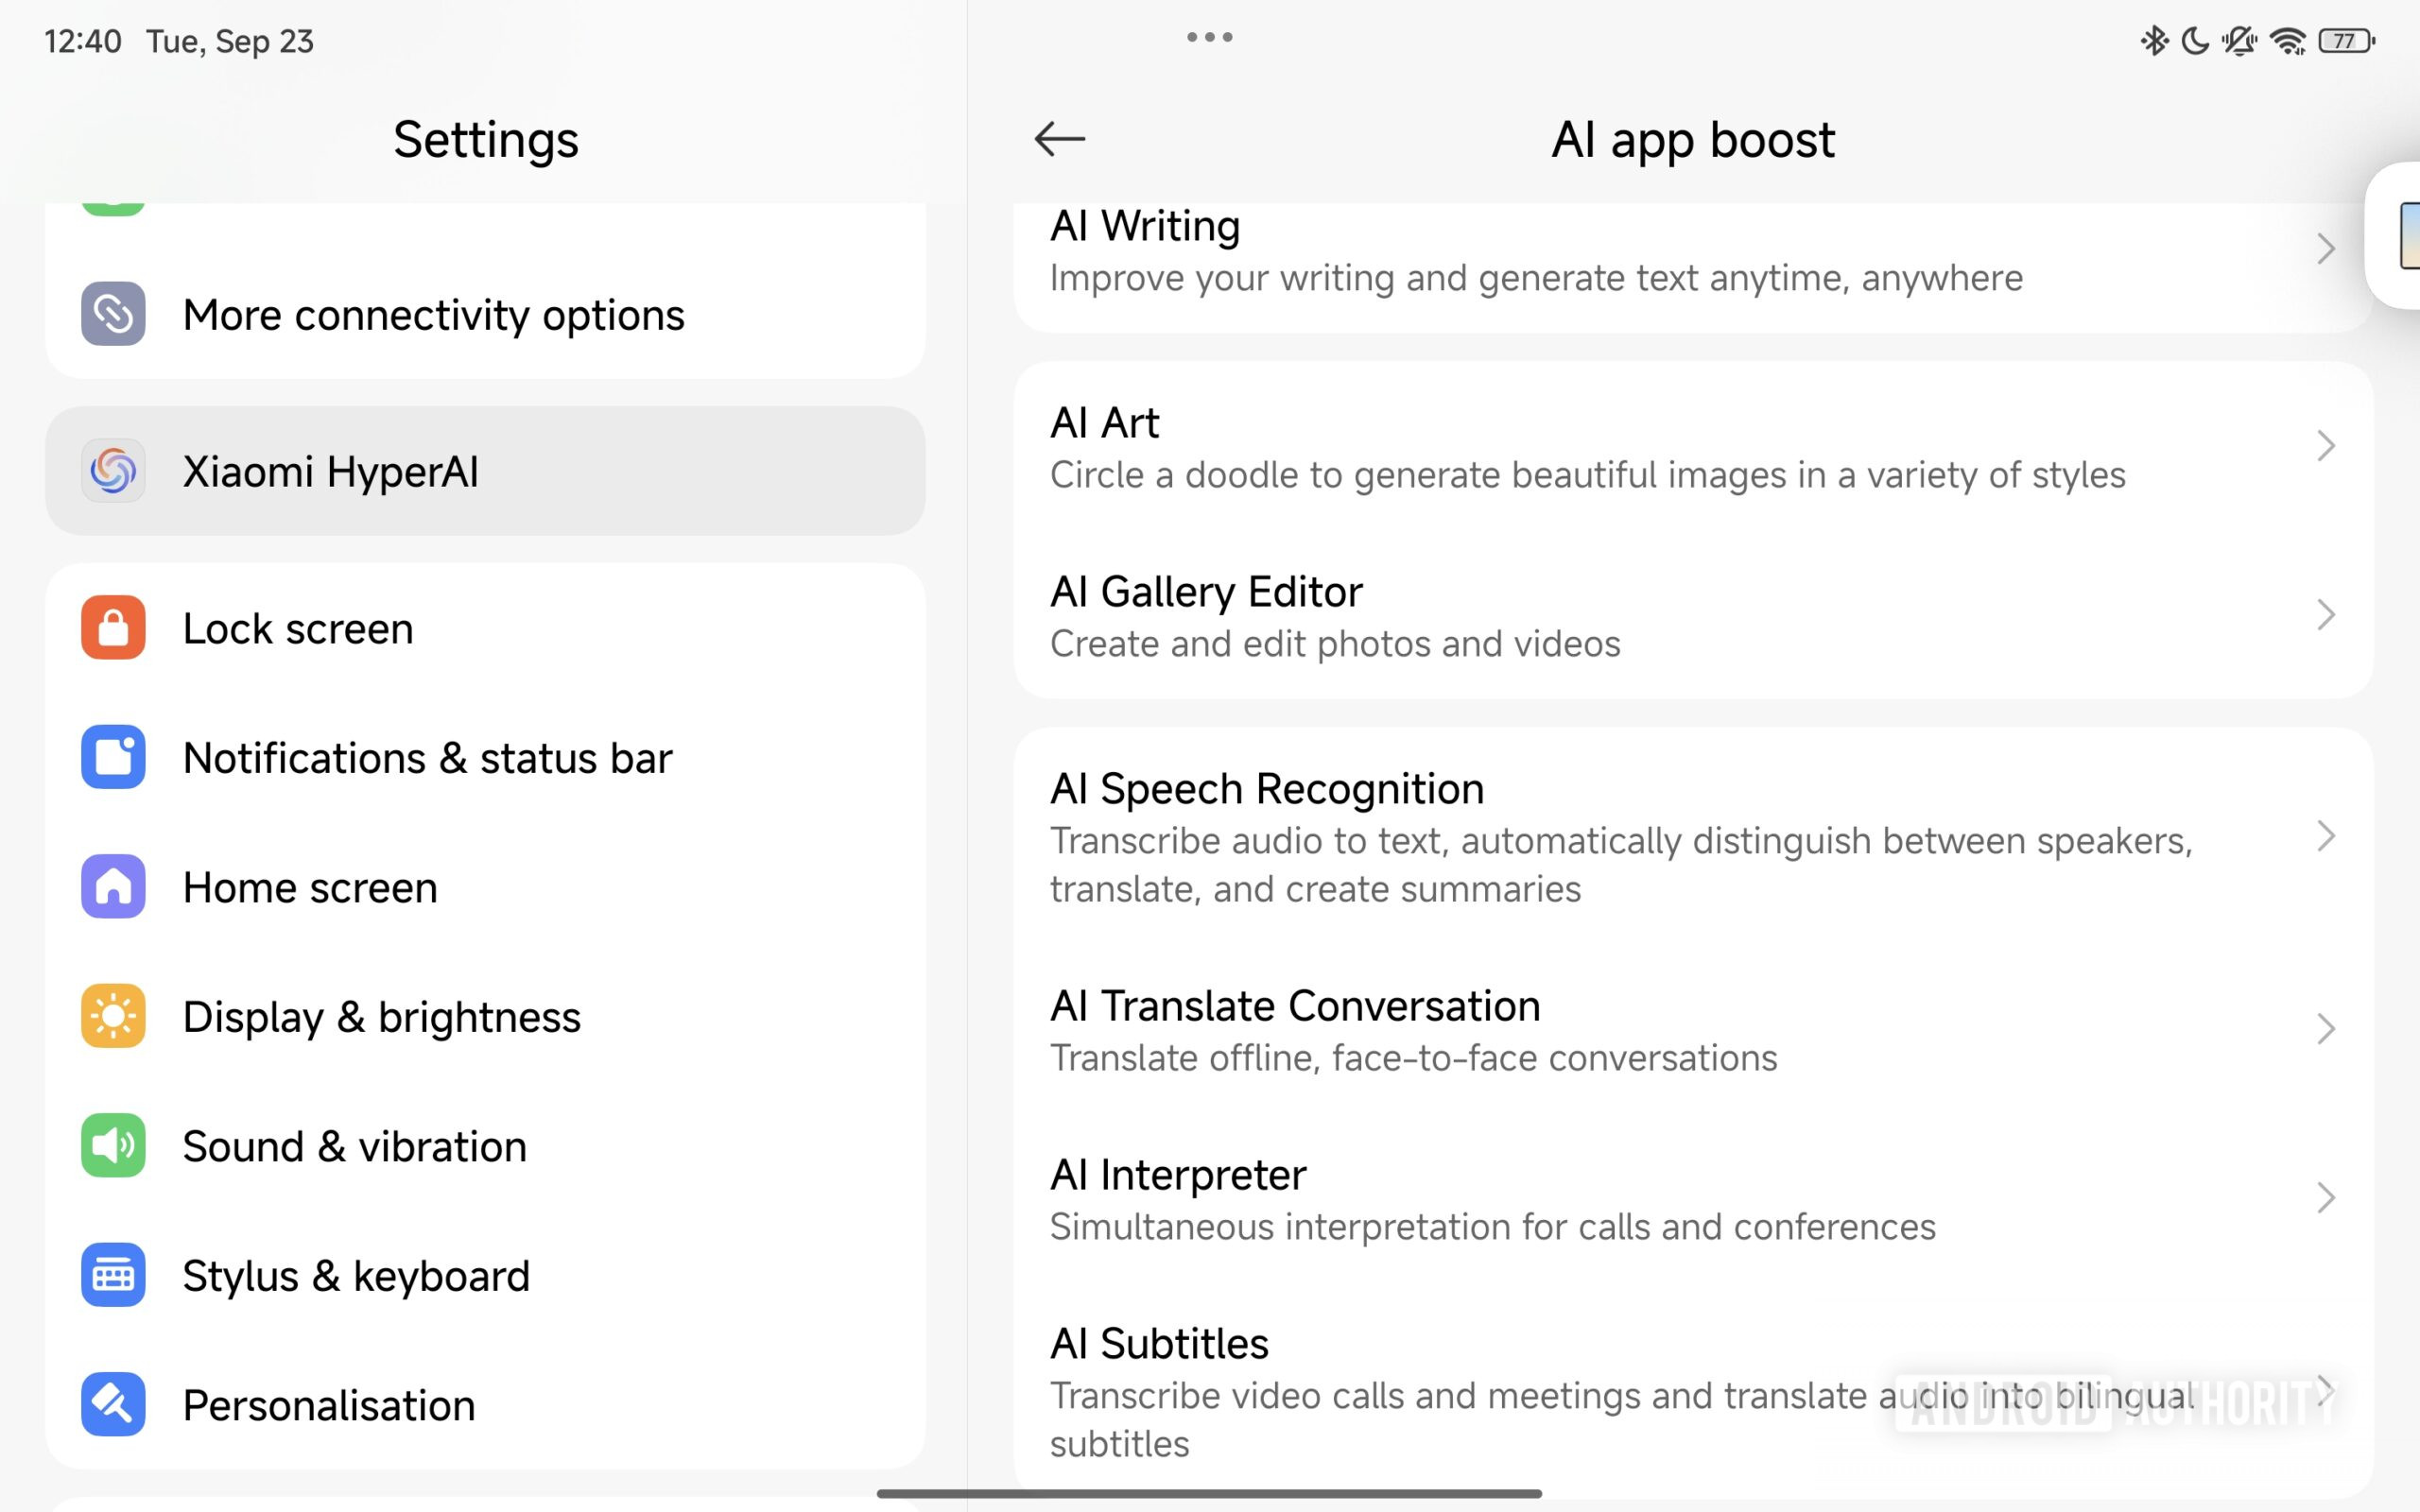Tap the Xiaomi HyperAI swirl icon
Image resolution: width=2420 pixels, height=1512 pixels.
(113, 471)
